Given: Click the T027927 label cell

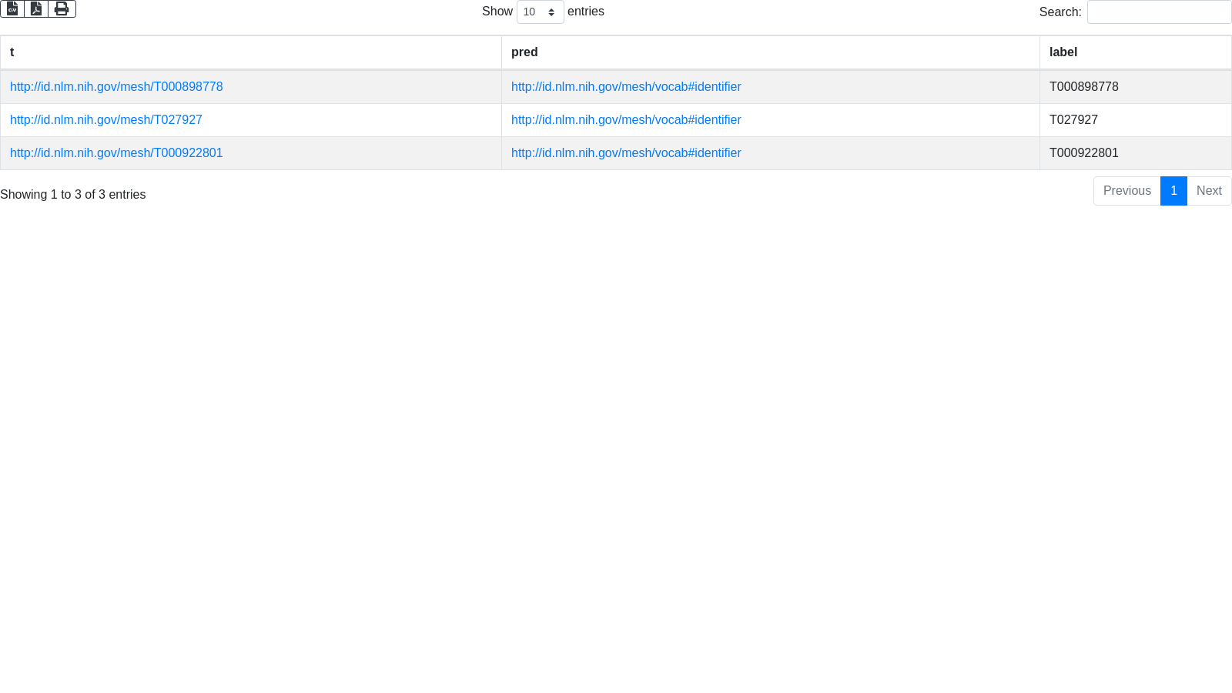Looking at the screenshot, I should 1073,120.
